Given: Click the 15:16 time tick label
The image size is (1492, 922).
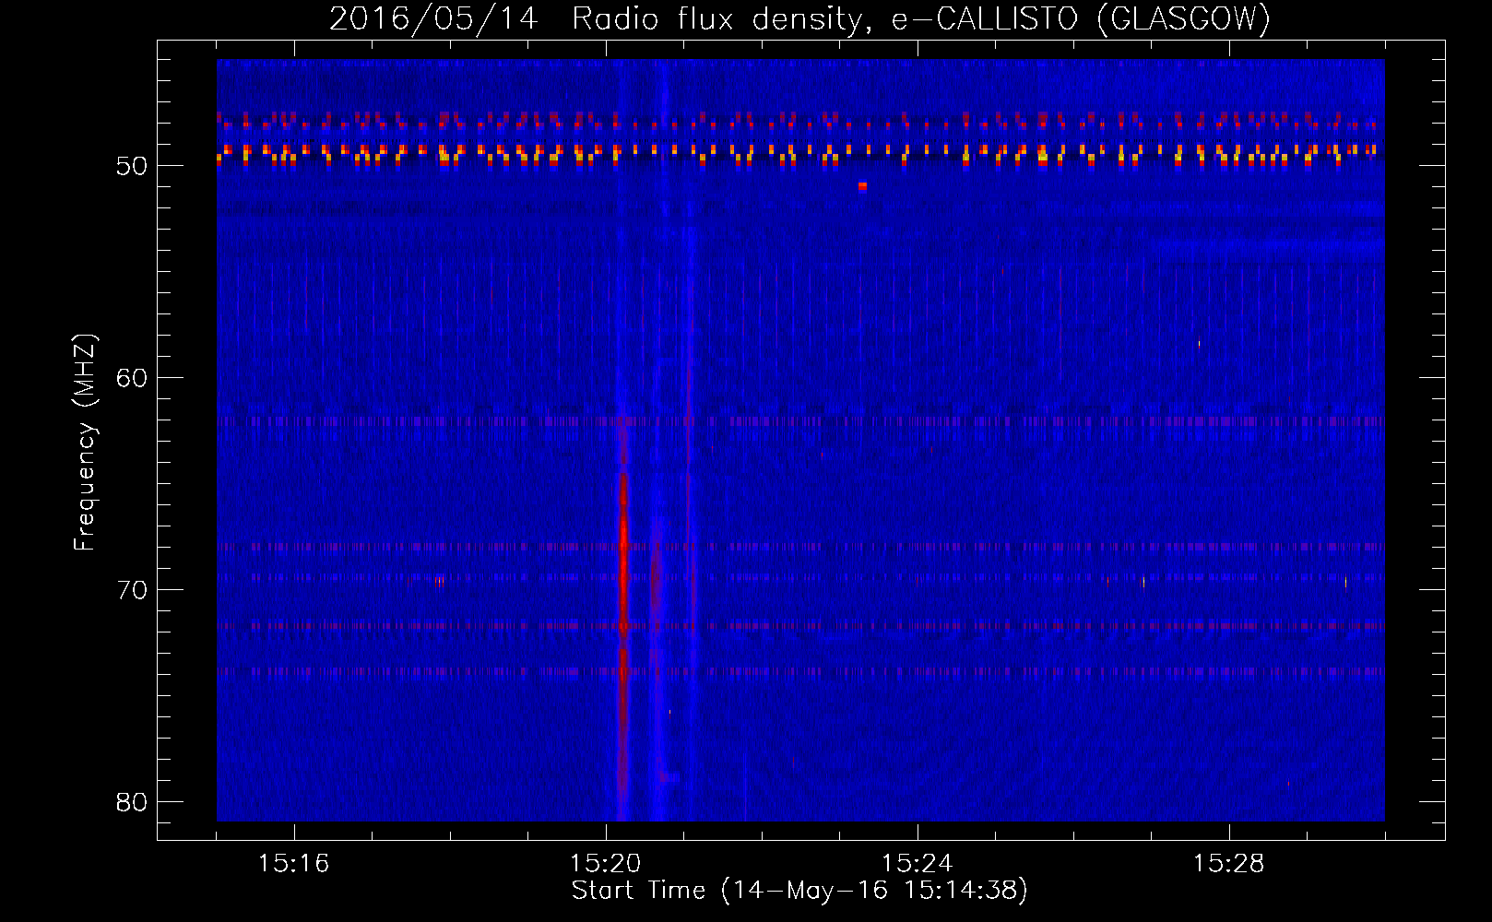Looking at the screenshot, I should point(293,864).
